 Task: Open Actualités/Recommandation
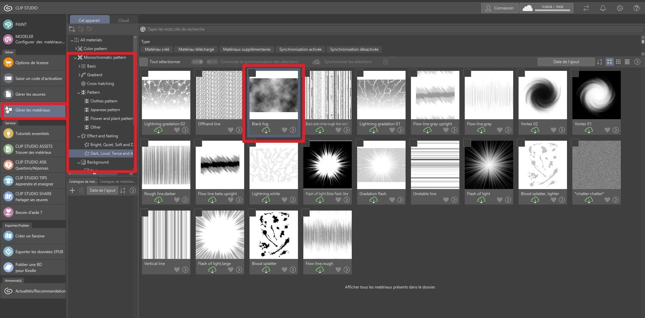(33, 291)
